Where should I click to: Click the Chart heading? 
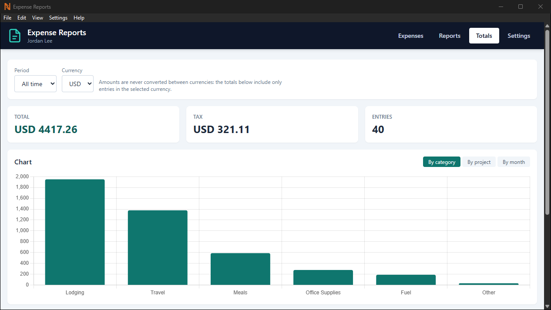pyautogui.click(x=23, y=162)
